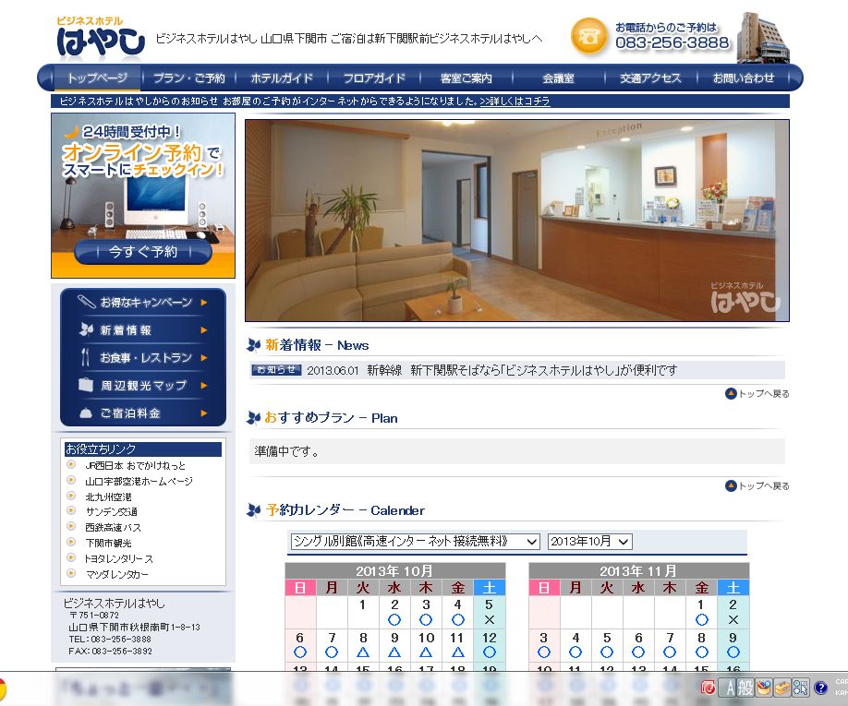The image size is (848, 706).
Task: Click October 5 unavailable × mark
Action: click(x=489, y=619)
